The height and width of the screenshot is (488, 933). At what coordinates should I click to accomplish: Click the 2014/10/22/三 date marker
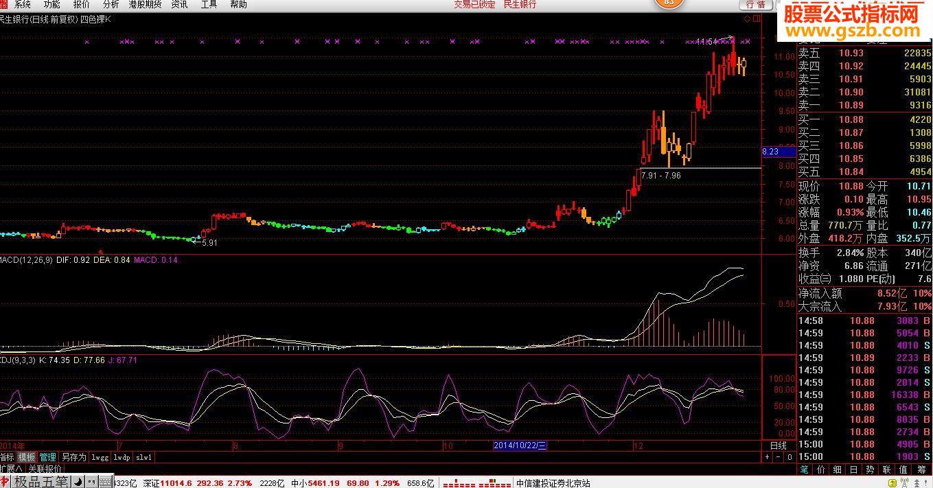[x=520, y=445]
